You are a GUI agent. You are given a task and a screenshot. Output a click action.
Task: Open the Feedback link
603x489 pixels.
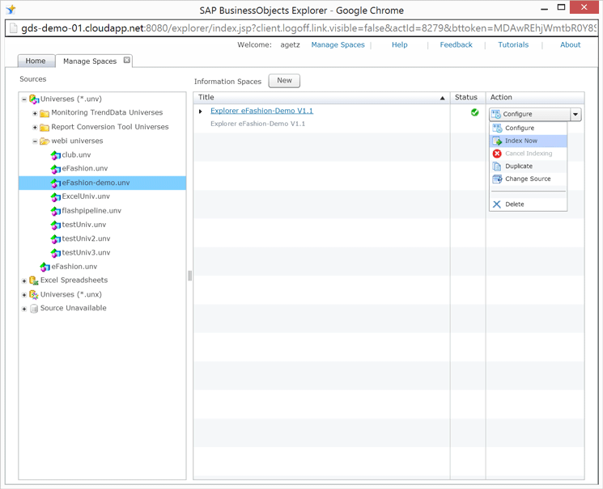tap(456, 45)
